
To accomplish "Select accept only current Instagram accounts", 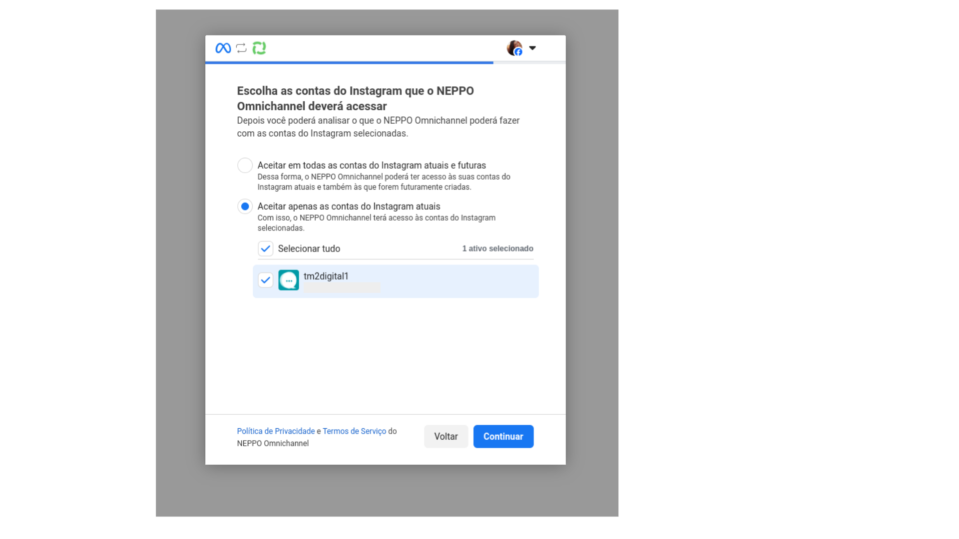I will pyautogui.click(x=245, y=206).
